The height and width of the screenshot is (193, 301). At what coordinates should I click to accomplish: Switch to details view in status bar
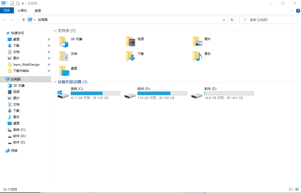coord(291,189)
